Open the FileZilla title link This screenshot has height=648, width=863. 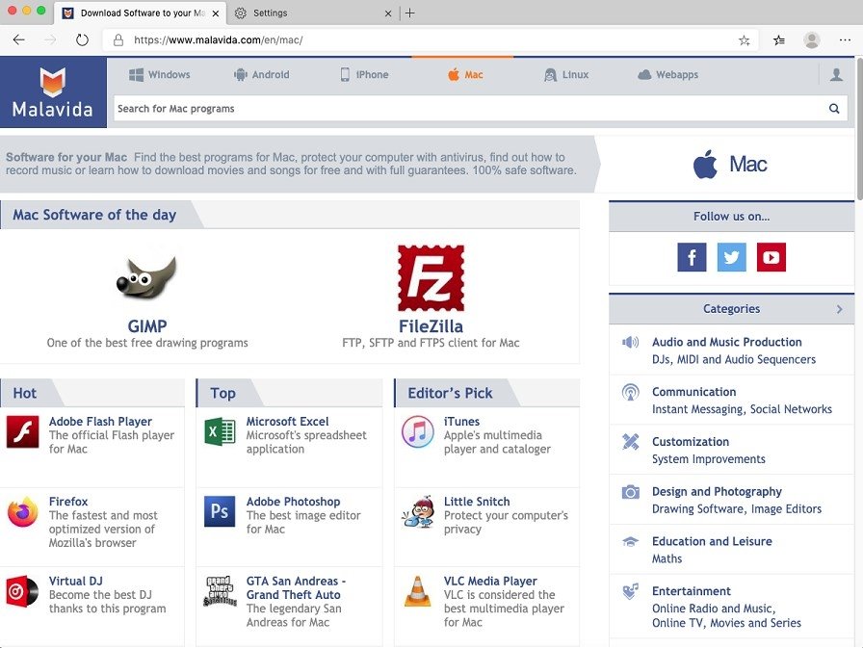pyautogui.click(x=431, y=326)
